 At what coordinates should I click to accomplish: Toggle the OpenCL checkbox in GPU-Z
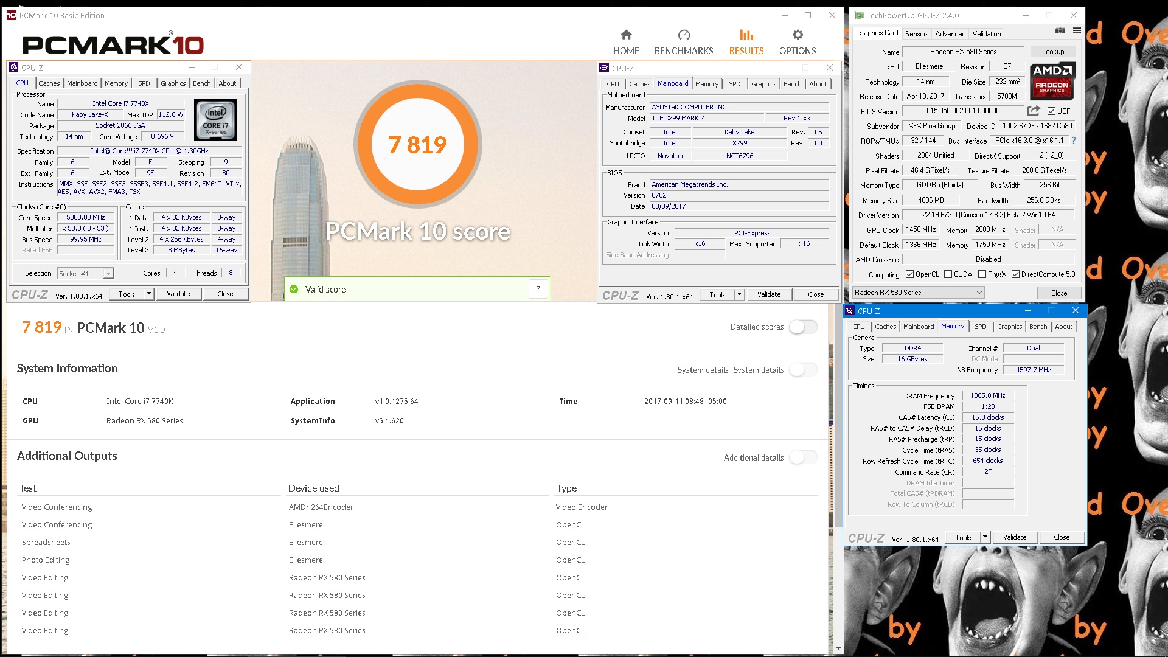pos(909,274)
